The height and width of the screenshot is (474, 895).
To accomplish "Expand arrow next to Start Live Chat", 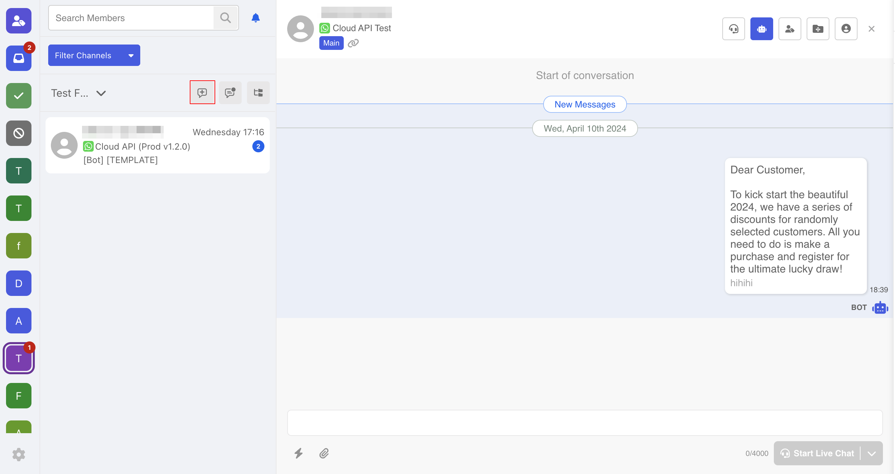I will click(871, 454).
